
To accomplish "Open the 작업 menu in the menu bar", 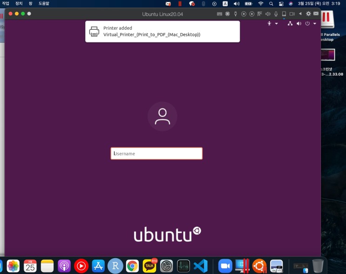I will coord(6,4).
